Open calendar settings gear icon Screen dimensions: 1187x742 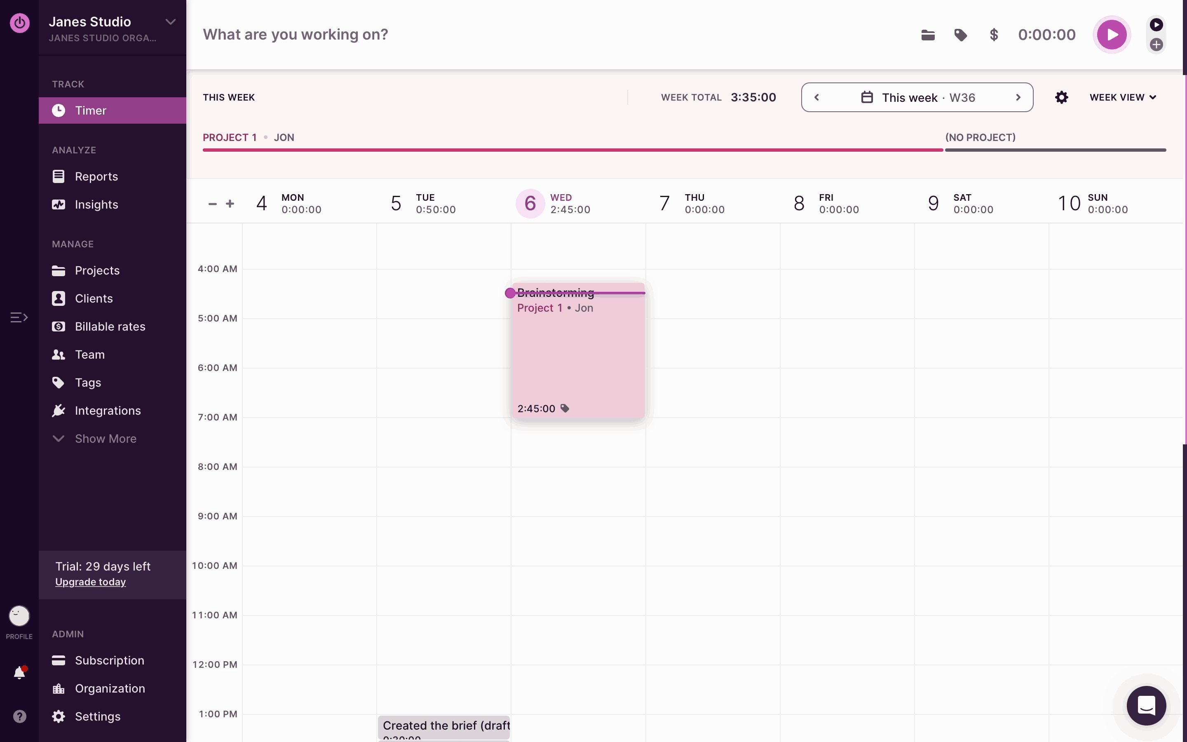[1061, 97]
